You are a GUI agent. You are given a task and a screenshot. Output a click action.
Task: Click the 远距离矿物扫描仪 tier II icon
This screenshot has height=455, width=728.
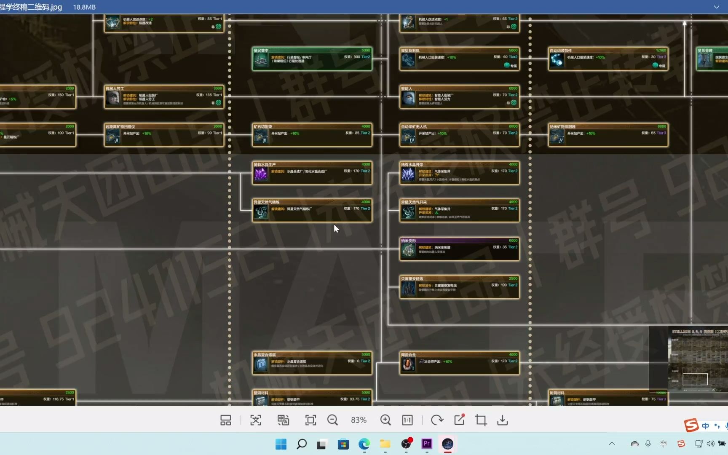click(112, 136)
